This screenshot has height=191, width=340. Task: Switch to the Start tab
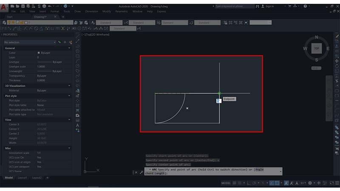9,17
